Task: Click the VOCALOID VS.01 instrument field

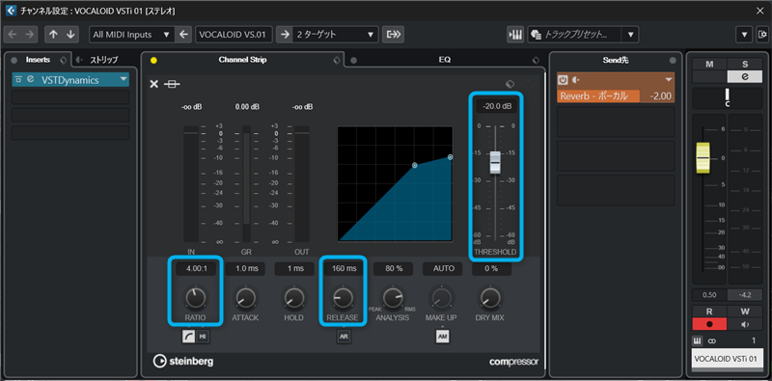Action: (x=234, y=35)
